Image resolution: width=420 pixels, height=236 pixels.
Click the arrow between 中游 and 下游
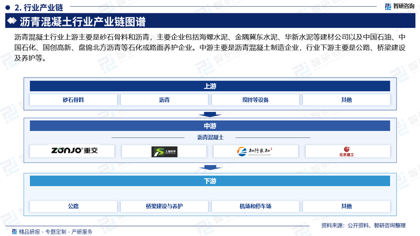[x=210, y=168]
